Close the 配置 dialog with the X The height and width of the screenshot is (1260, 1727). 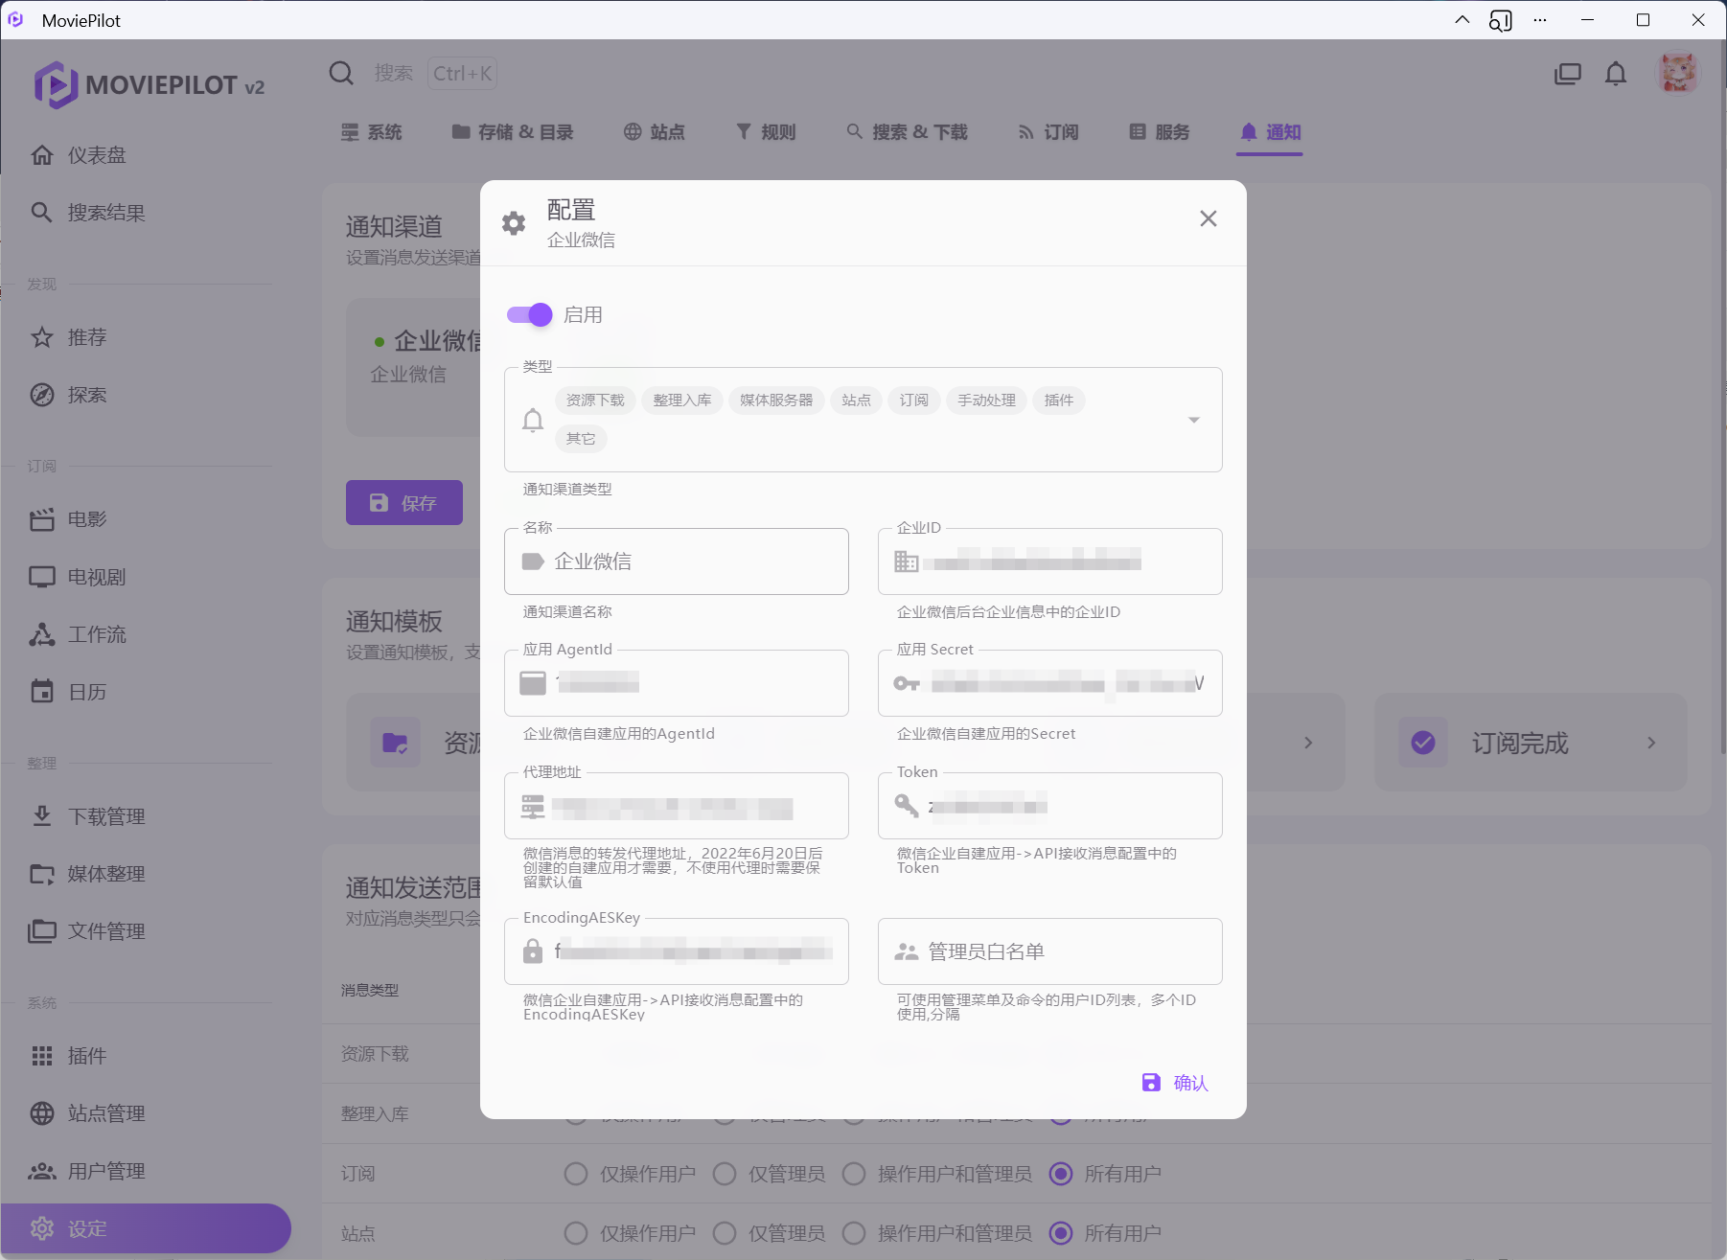(x=1208, y=218)
